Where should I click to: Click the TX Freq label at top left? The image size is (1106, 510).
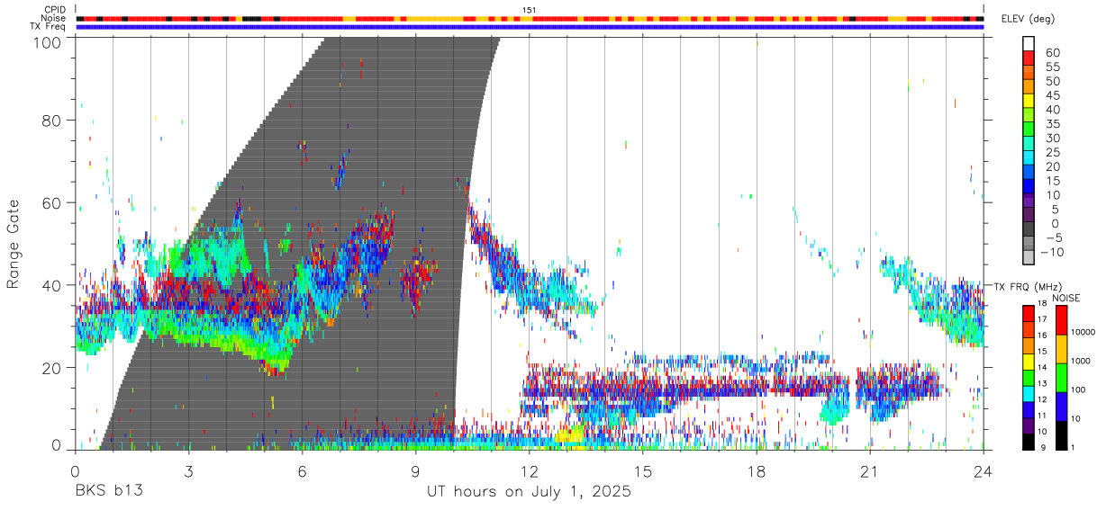click(x=49, y=26)
